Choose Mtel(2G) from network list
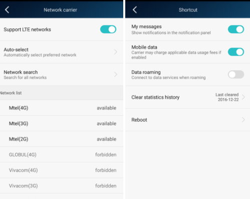The height and width of the screenshot is (199, 250). [62, 139]
